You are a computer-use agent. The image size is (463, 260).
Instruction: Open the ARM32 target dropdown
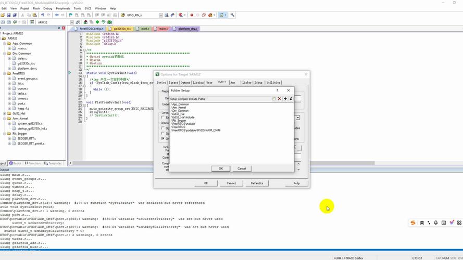[72, 22]
